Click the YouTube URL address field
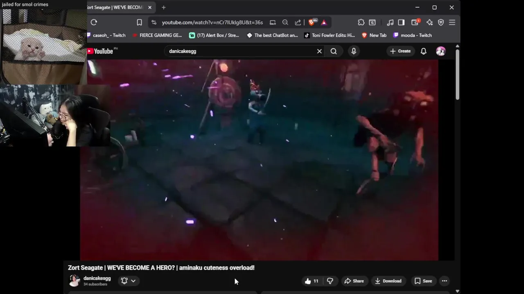 tap(212, 22)
